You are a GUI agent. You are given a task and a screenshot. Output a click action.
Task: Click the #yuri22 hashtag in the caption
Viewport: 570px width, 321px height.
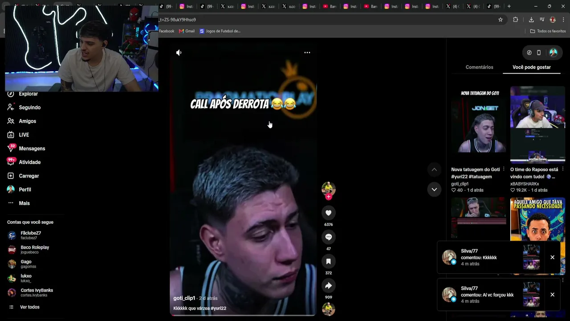218,309
